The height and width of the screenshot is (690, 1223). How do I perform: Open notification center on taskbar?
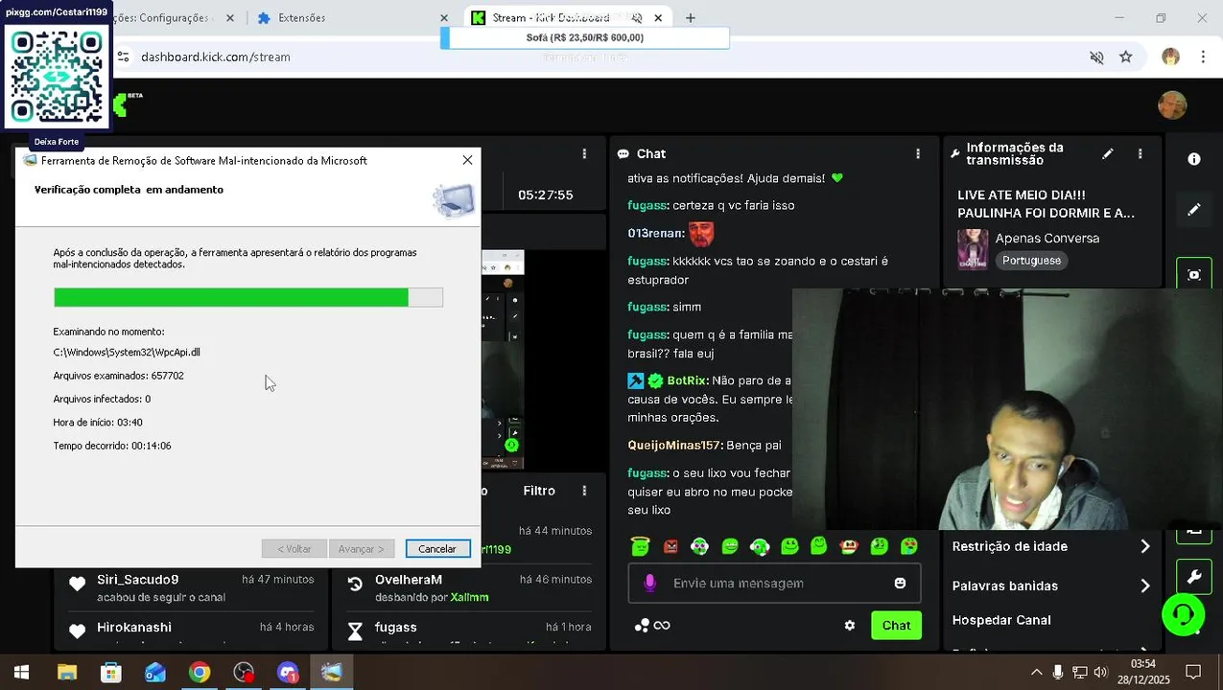pyautogui.click(x=1193, y=672)
